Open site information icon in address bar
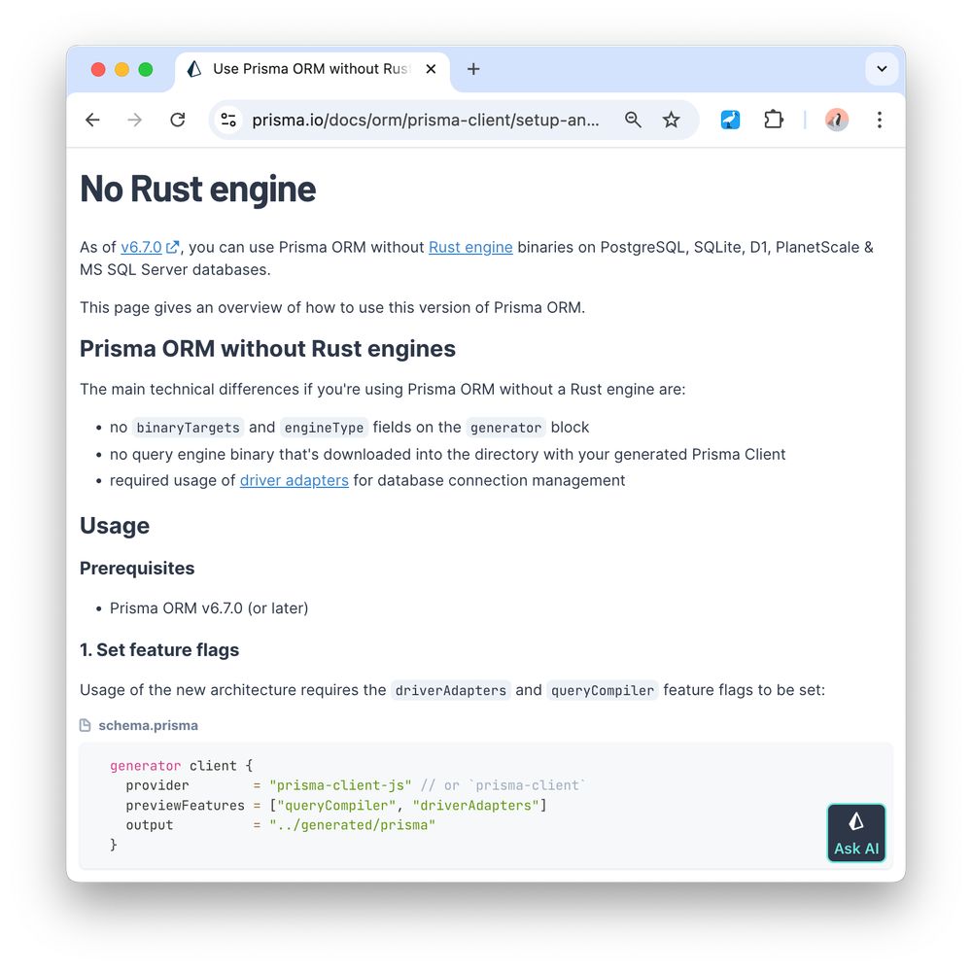The width and height of the screenshot is (972, 970). pyautogui.click(x=228, y=120)
